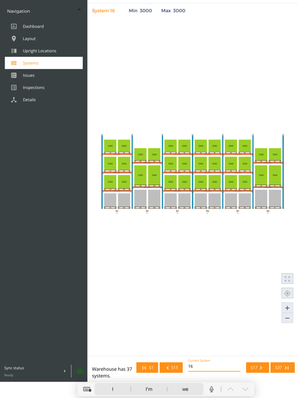Select the Systems navigation entry
The height and width of the screenshot is (398, 298).
coord(43,63)
